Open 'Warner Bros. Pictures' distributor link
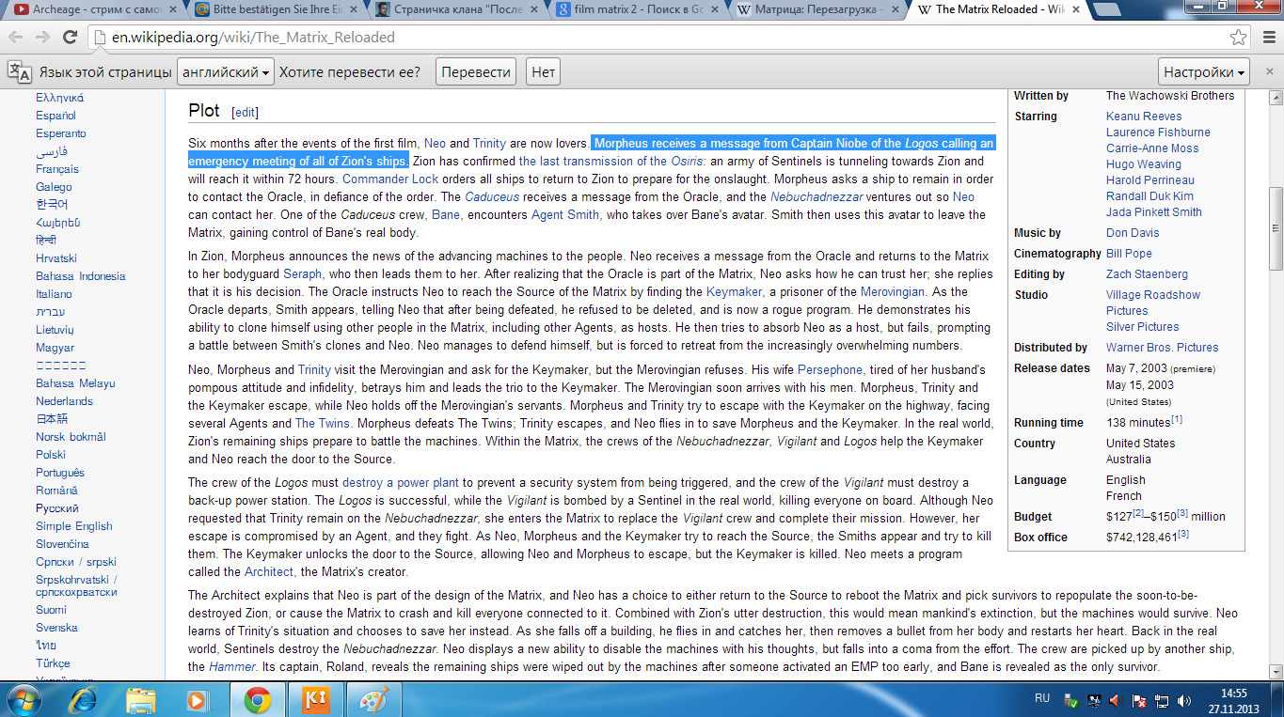The height and width of the screenshot is (717, 1284). [x=1162, y=348]
